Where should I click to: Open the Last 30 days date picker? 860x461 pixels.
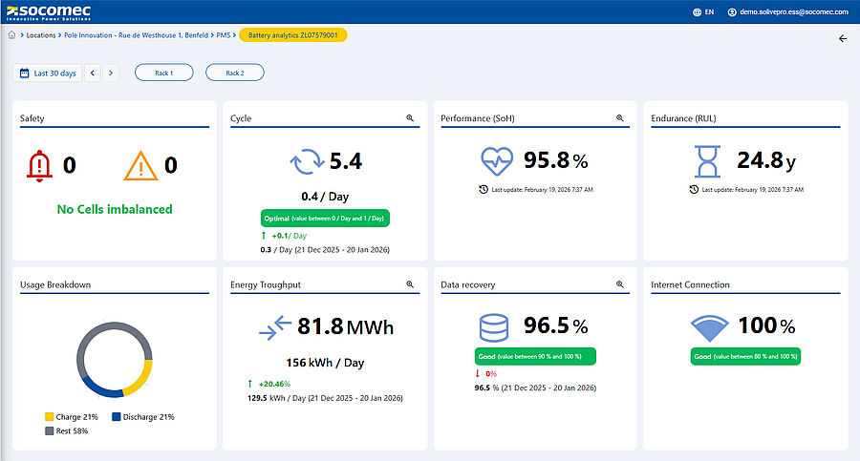pos(47,73)
